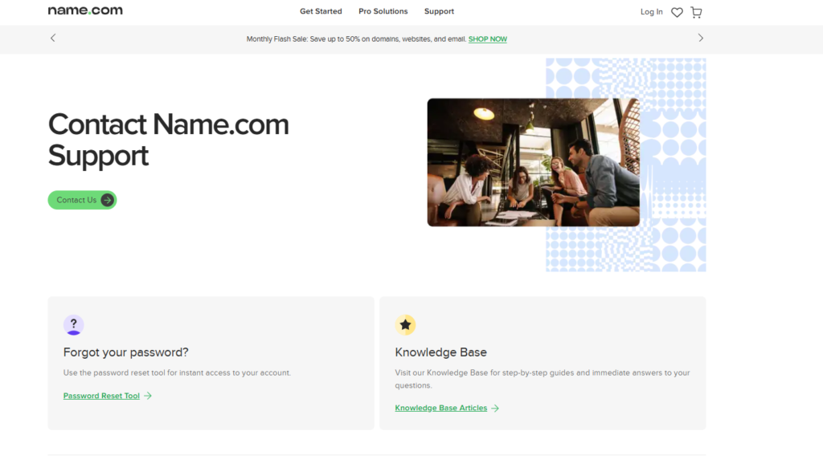Viewport: 823px width, 468px height.
Task: Open the shopping cart icon
Action: click(697, 12)
